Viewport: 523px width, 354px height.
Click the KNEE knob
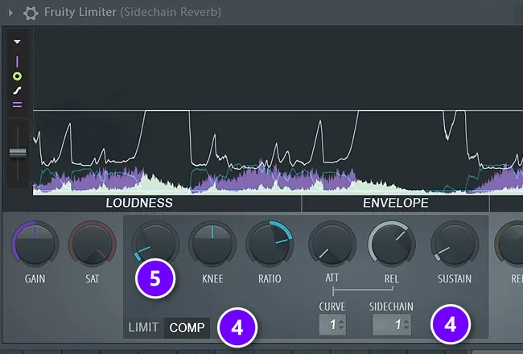pos(212,244)
